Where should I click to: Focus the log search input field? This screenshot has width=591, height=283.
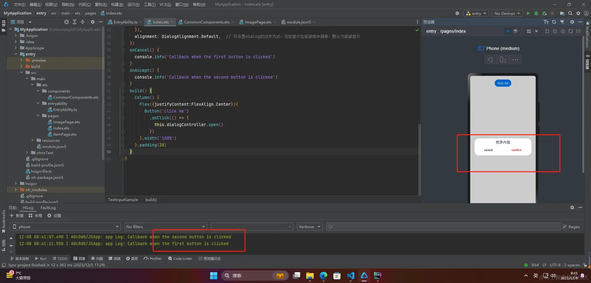443,227
